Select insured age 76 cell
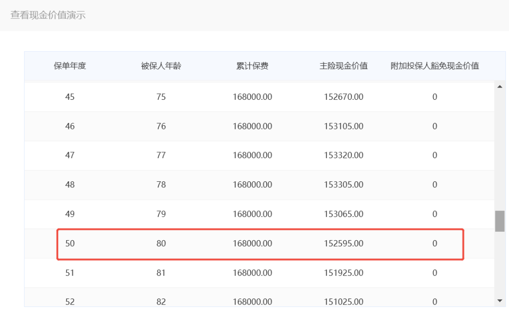The image size is (509, 315). [161, 126]
